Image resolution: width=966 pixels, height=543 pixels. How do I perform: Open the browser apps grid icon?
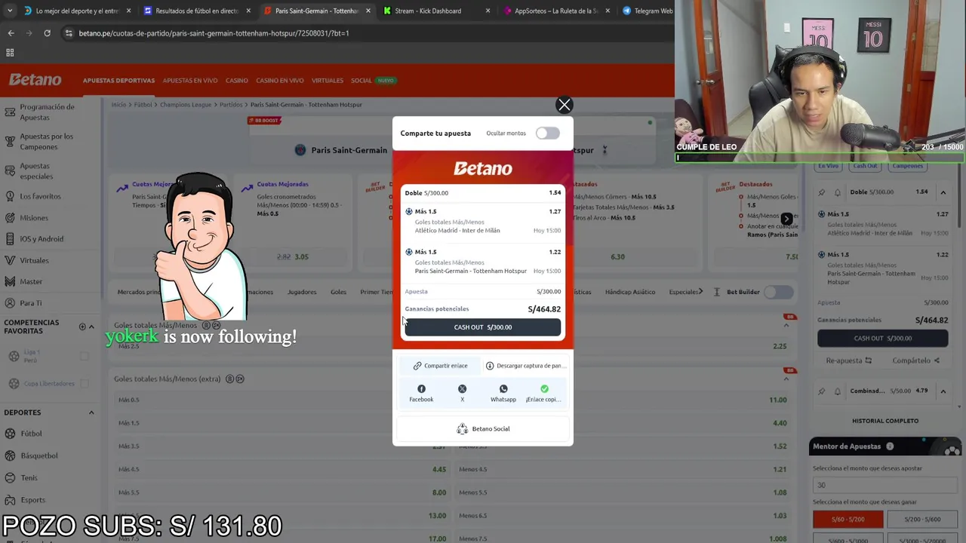click(10, 53)
